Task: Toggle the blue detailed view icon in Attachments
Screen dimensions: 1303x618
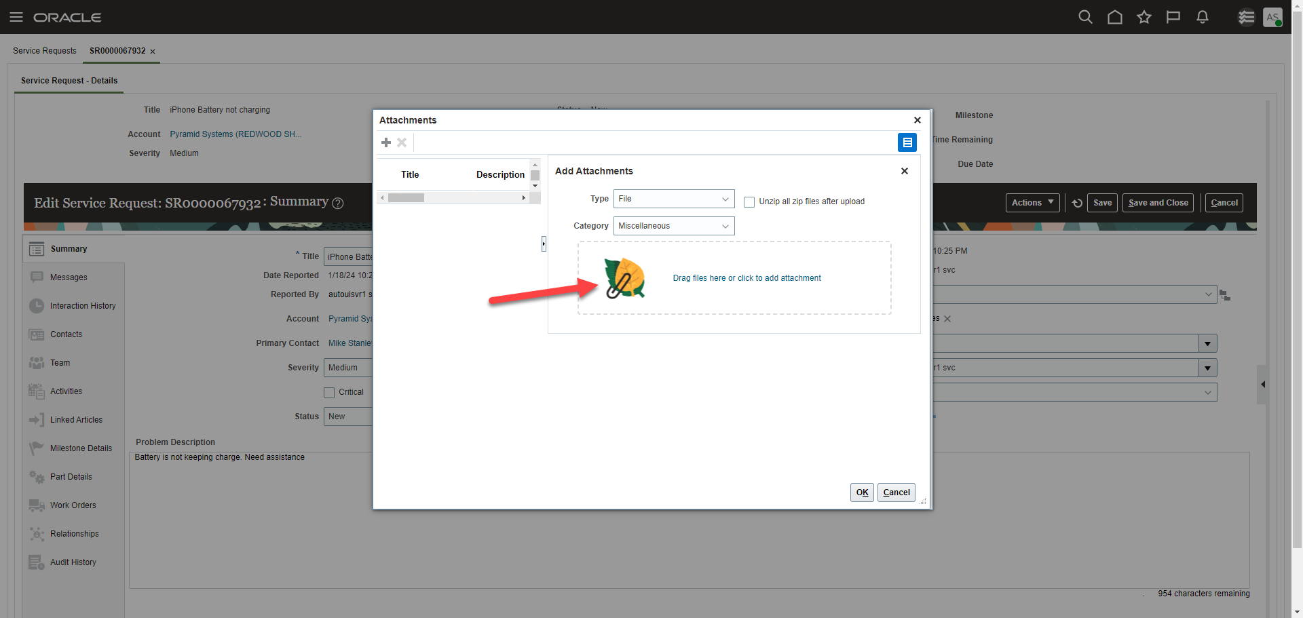Action: (907, 142)
